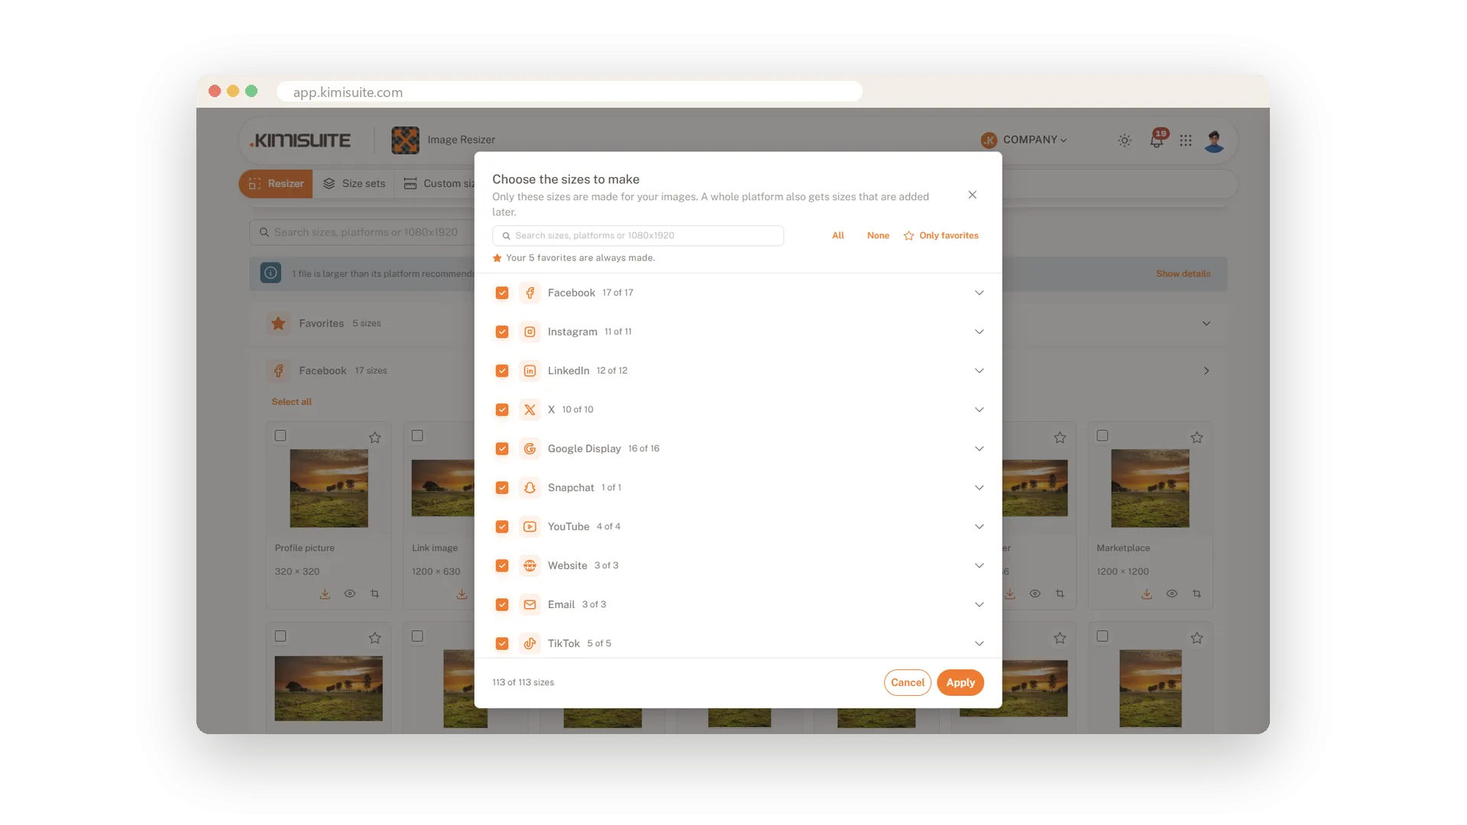Open the apps grid menu
Viewport: 1467px width, 825px height.
1186,141
